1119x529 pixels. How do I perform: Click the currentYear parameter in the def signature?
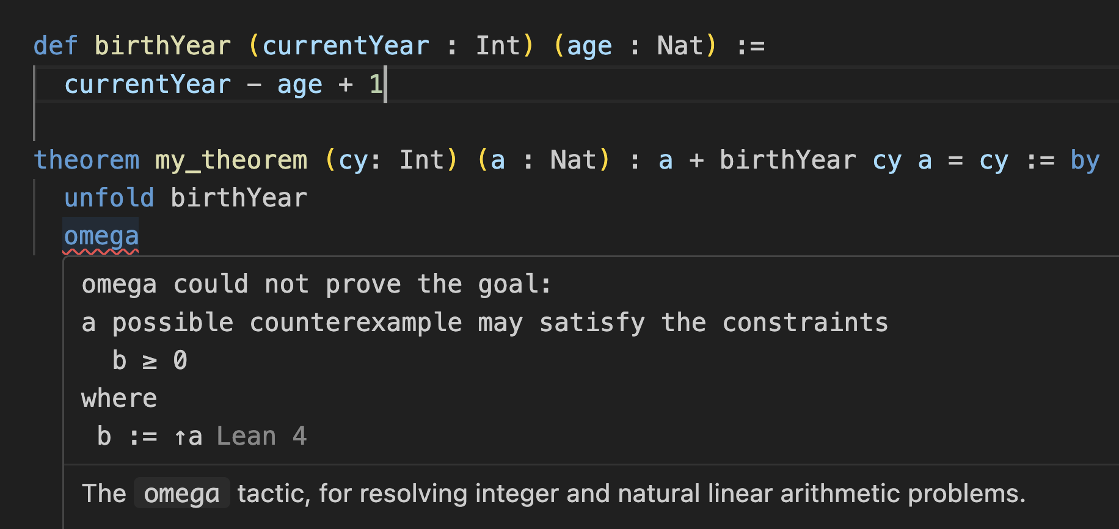[x=346, y=46]
